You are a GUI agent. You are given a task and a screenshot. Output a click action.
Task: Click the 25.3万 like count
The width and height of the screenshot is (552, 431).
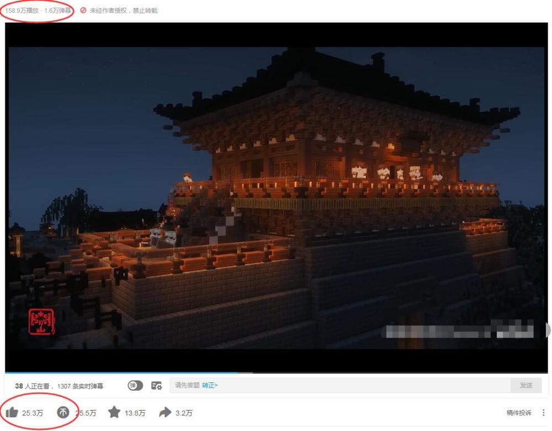coord(33,413)
